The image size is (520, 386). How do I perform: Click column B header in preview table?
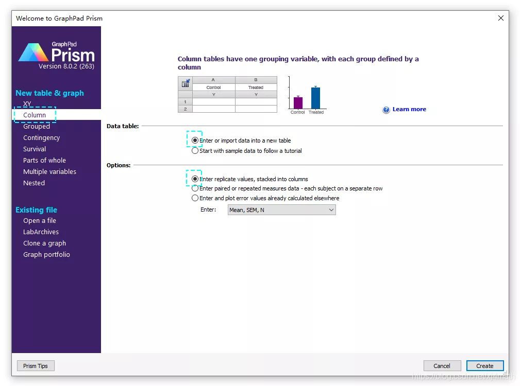point(256,80)
